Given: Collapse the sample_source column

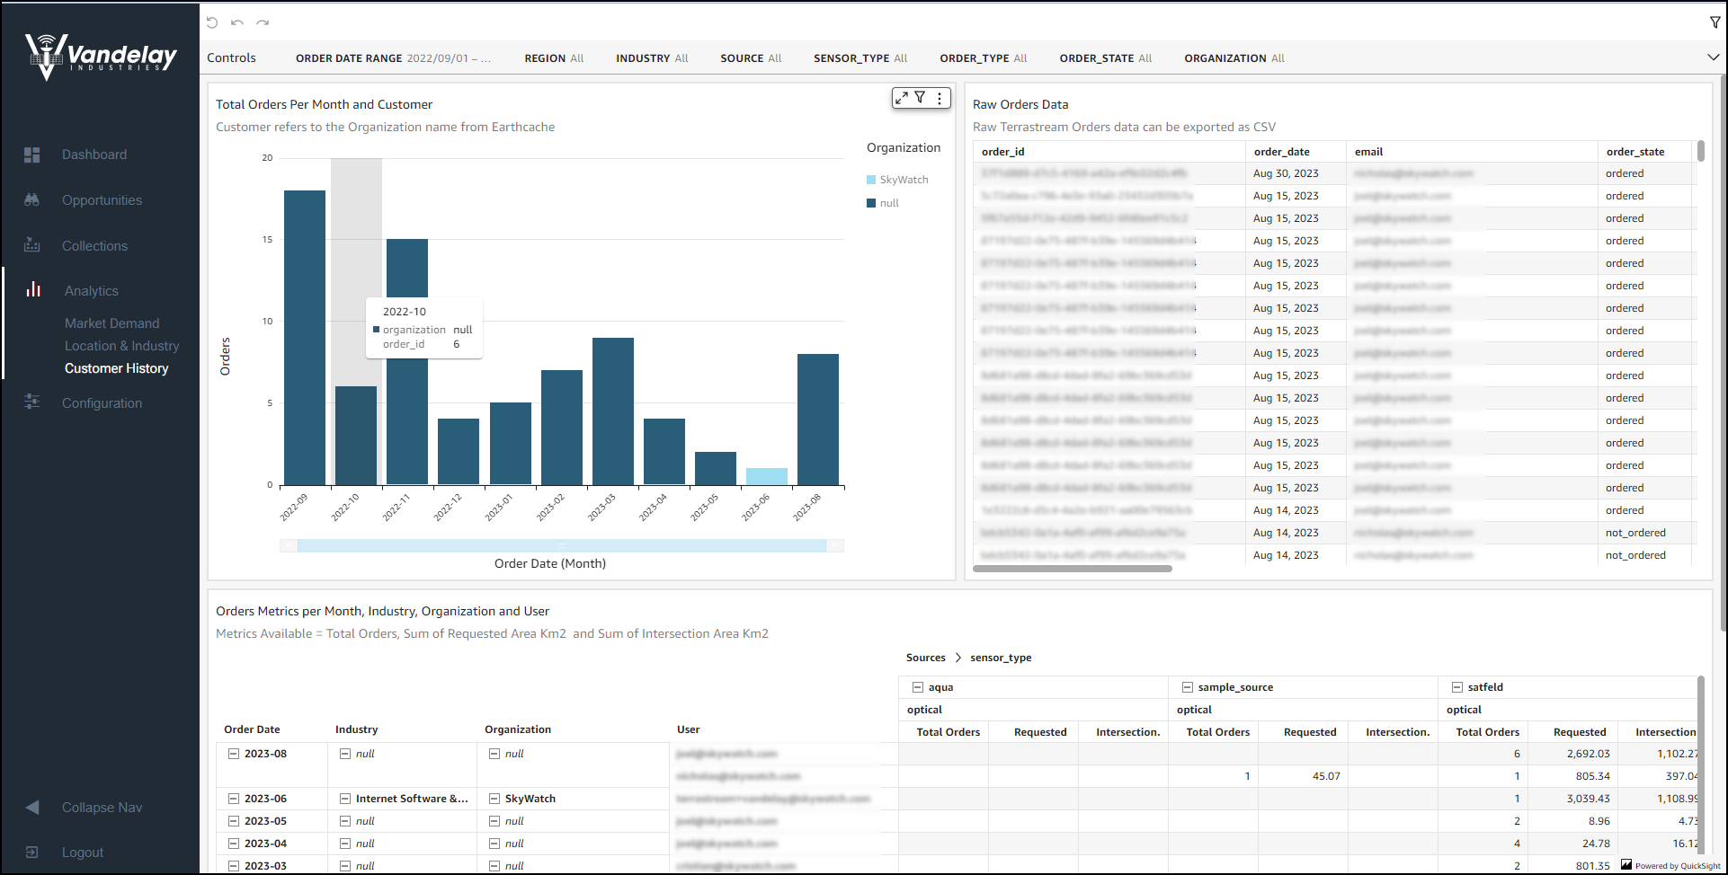Looking at the screenshot, I should 1188,687.
